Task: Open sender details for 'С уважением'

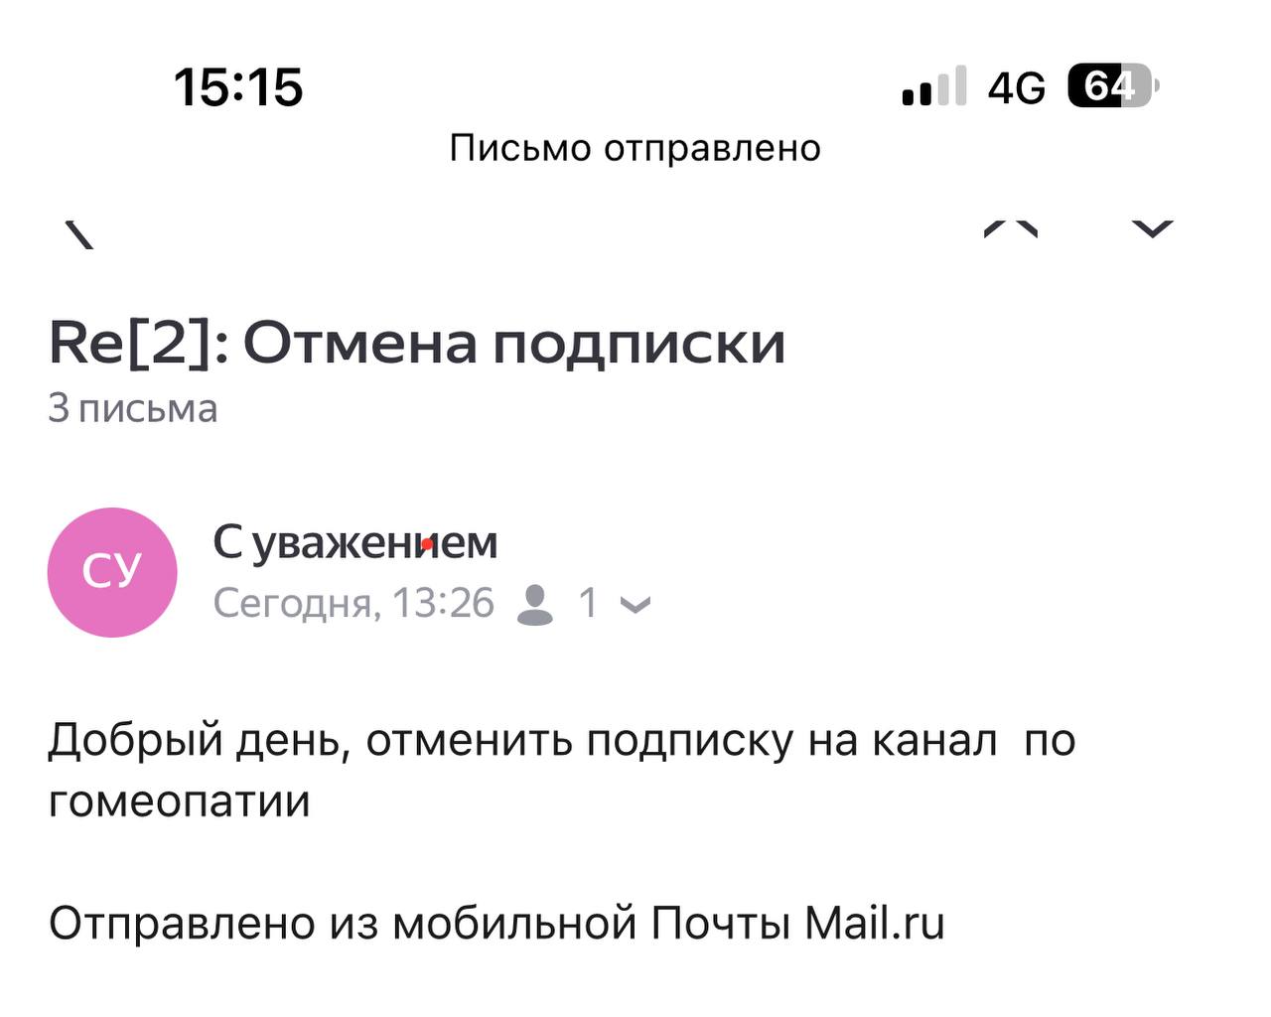Action: pyautogui.click(x=354, y=542)
